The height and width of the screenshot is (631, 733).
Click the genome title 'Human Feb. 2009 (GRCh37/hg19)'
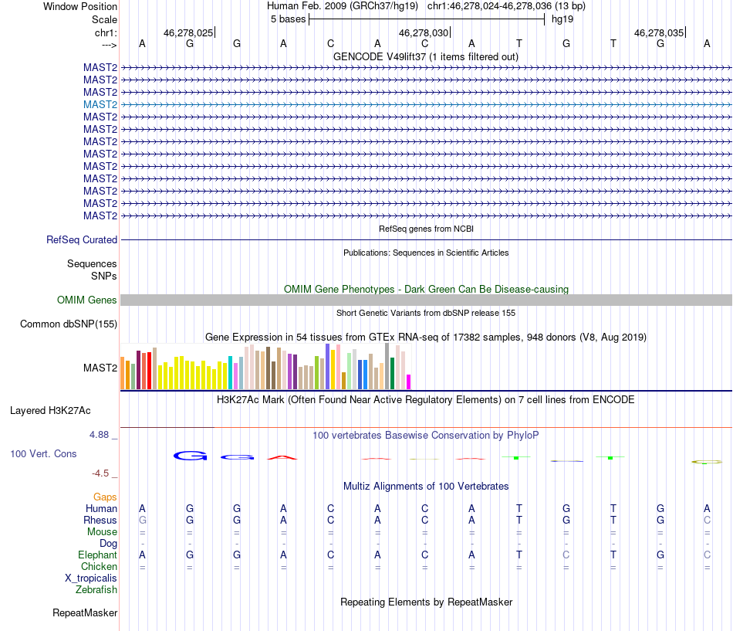click(342, 6)
